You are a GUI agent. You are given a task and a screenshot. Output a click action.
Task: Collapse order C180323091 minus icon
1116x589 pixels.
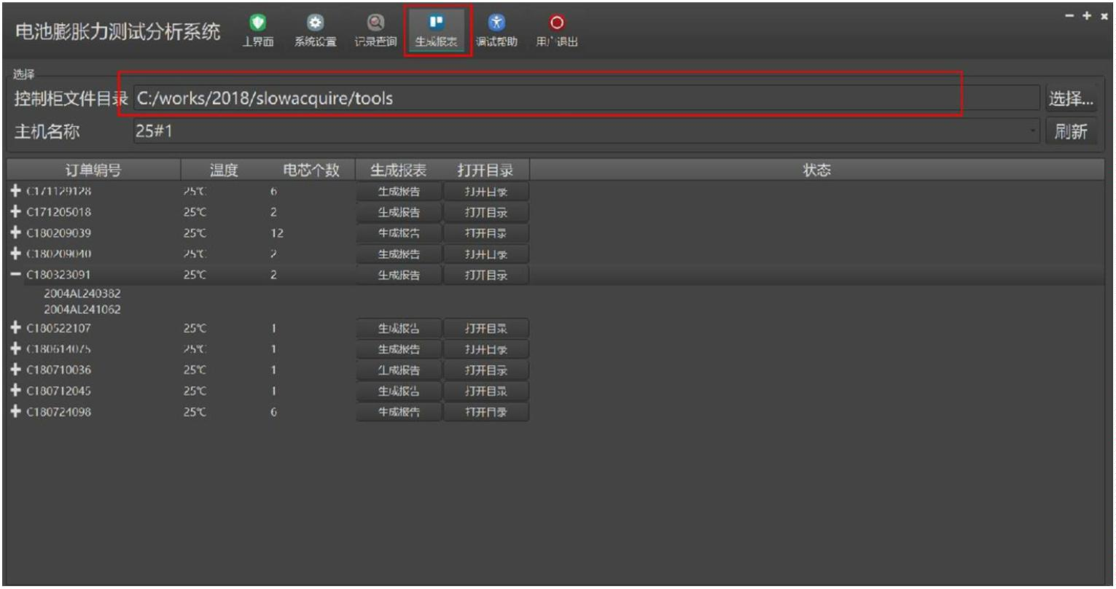pyautogui.click(x=16, y=275)
